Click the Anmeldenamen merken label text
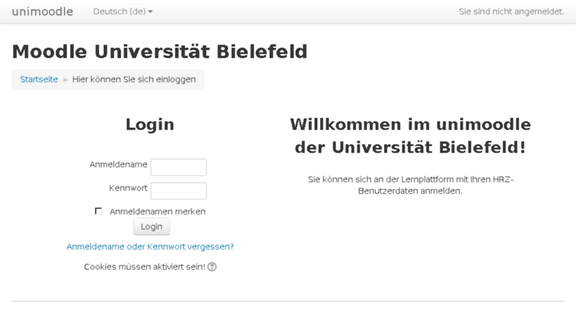This screenshot has width=576, height=313. point(158,212)
